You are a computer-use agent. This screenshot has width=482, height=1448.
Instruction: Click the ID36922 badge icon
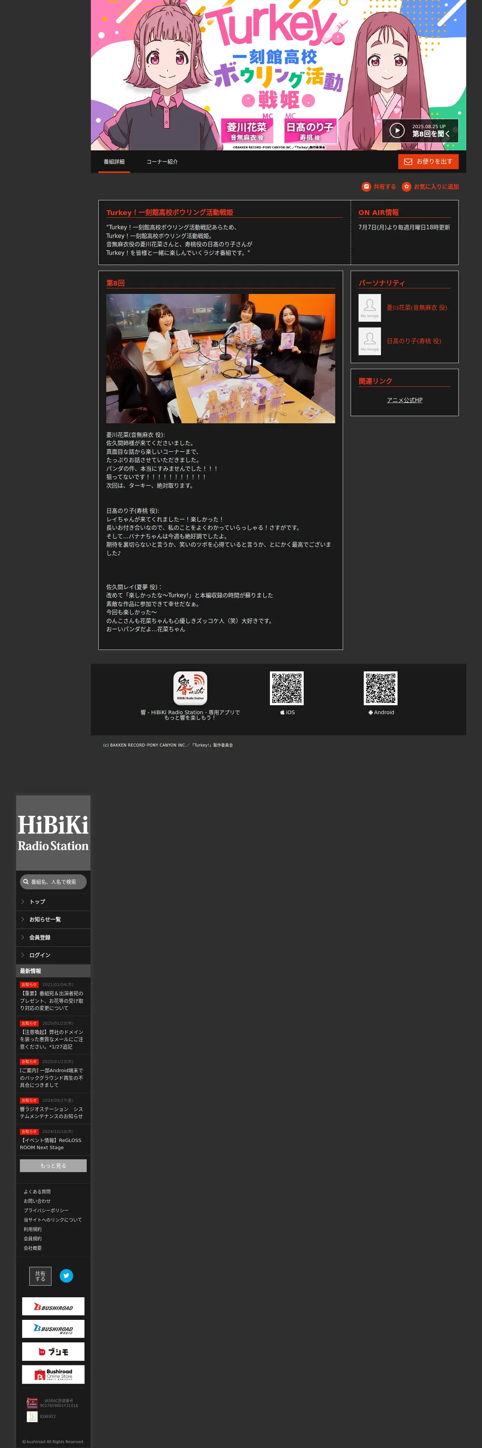pos(32,1416)
